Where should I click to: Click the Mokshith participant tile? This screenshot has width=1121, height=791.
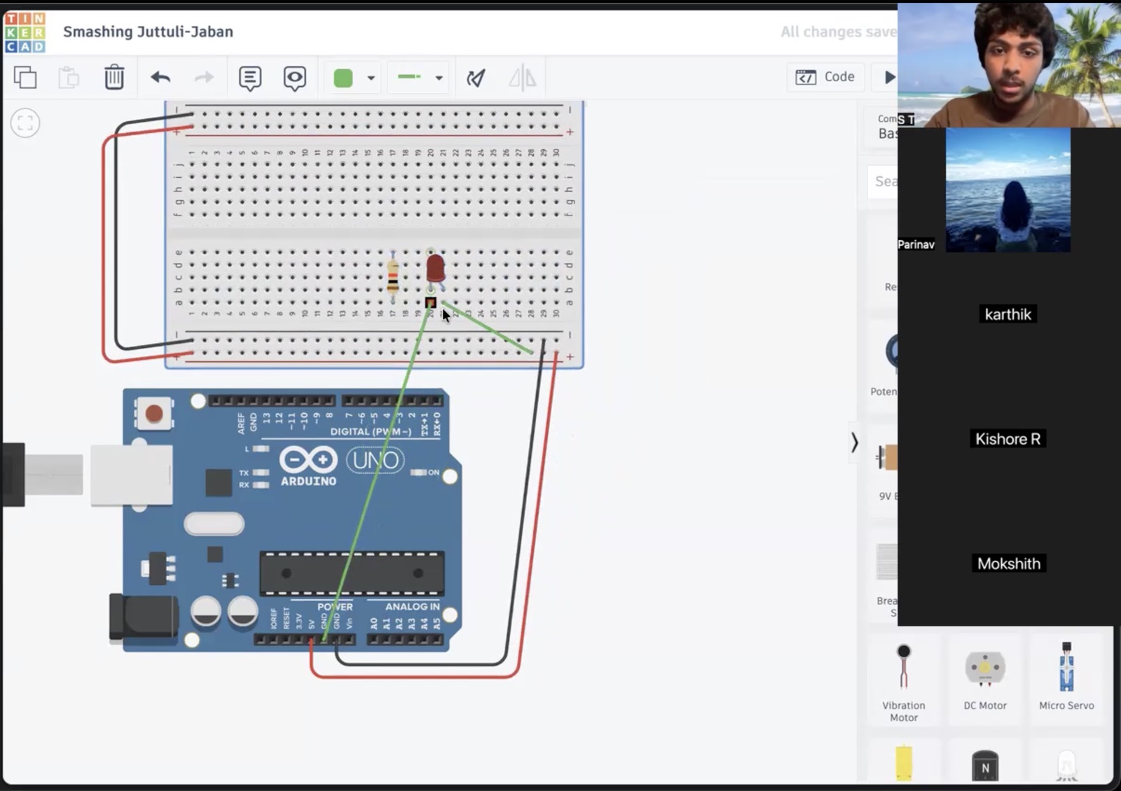1007,563
